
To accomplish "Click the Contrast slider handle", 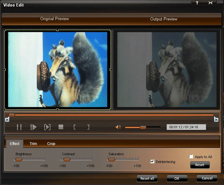I will (x=67, y=159).
